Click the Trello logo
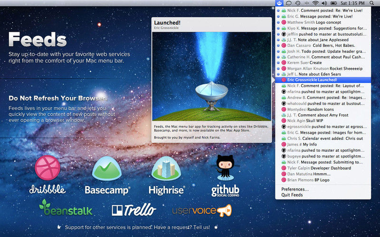 [134, 210]
